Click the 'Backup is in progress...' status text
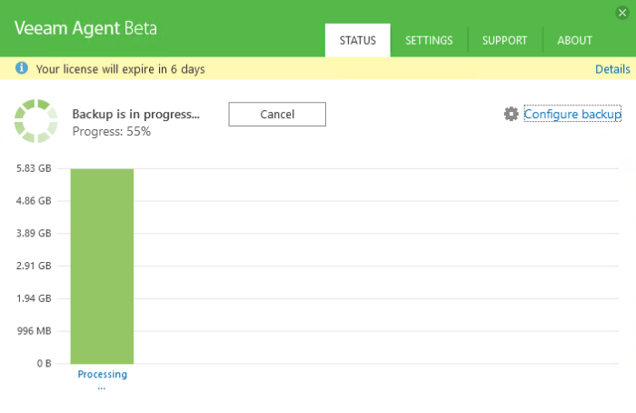The height and width of the screenshot is (413, 636). [136, 114]
